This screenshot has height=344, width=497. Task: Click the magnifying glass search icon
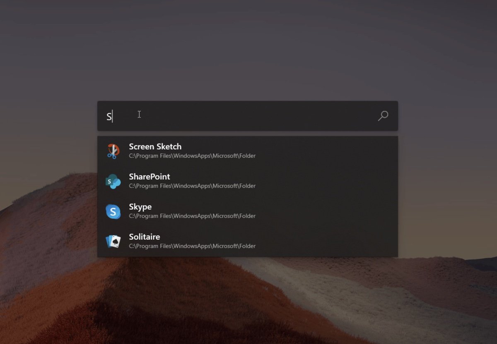(383, 116)
